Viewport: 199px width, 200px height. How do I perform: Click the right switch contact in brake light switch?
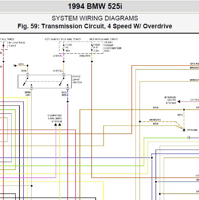pos(62,81)
